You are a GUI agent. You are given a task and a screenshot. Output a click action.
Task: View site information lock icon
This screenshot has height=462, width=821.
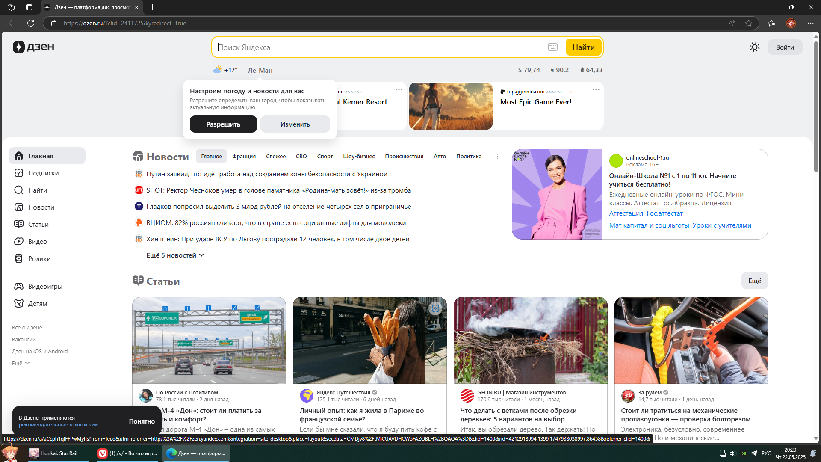[54, 23]
